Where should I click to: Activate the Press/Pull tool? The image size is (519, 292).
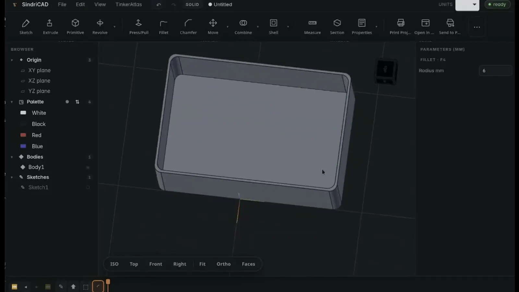coord(139,27)
